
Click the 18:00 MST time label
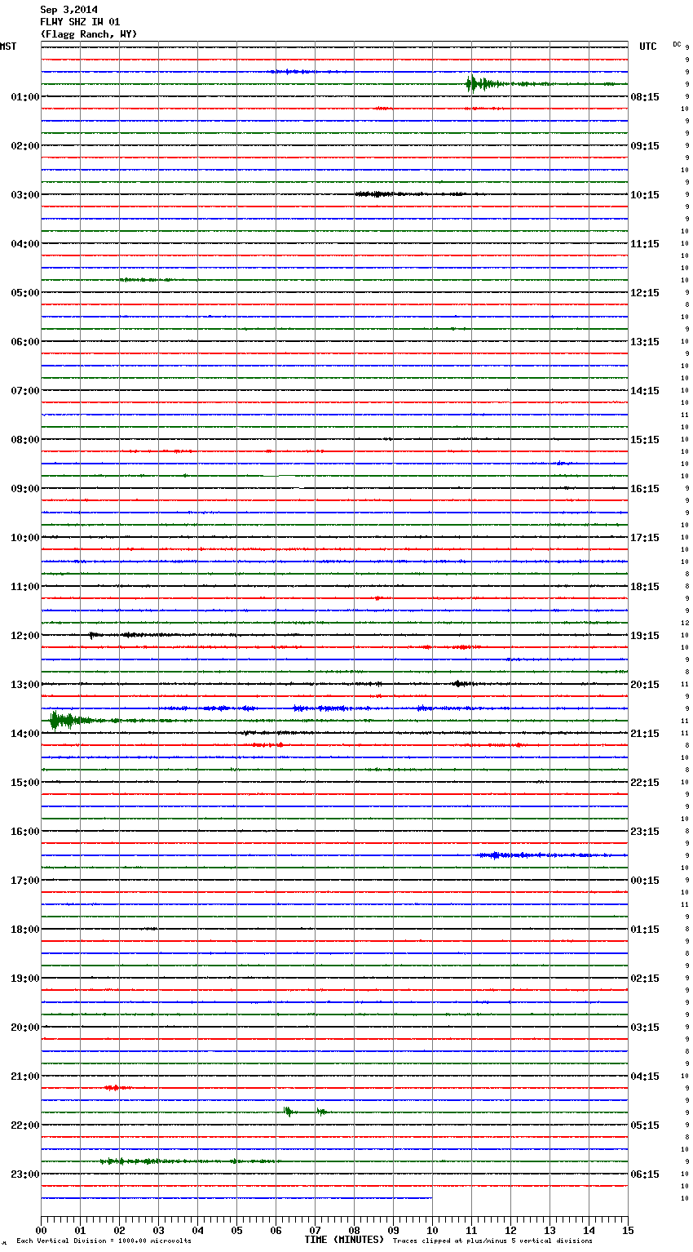[25, 930]
